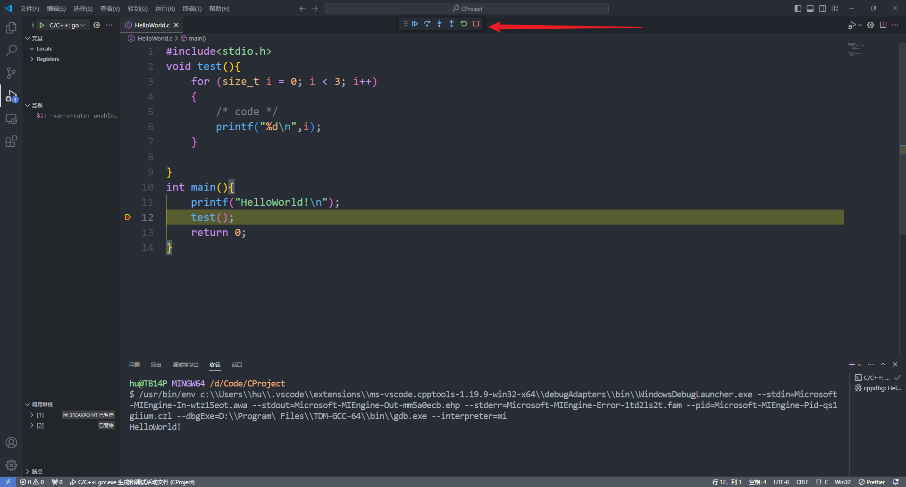Start debugging with the green play icon

[42, 25]
